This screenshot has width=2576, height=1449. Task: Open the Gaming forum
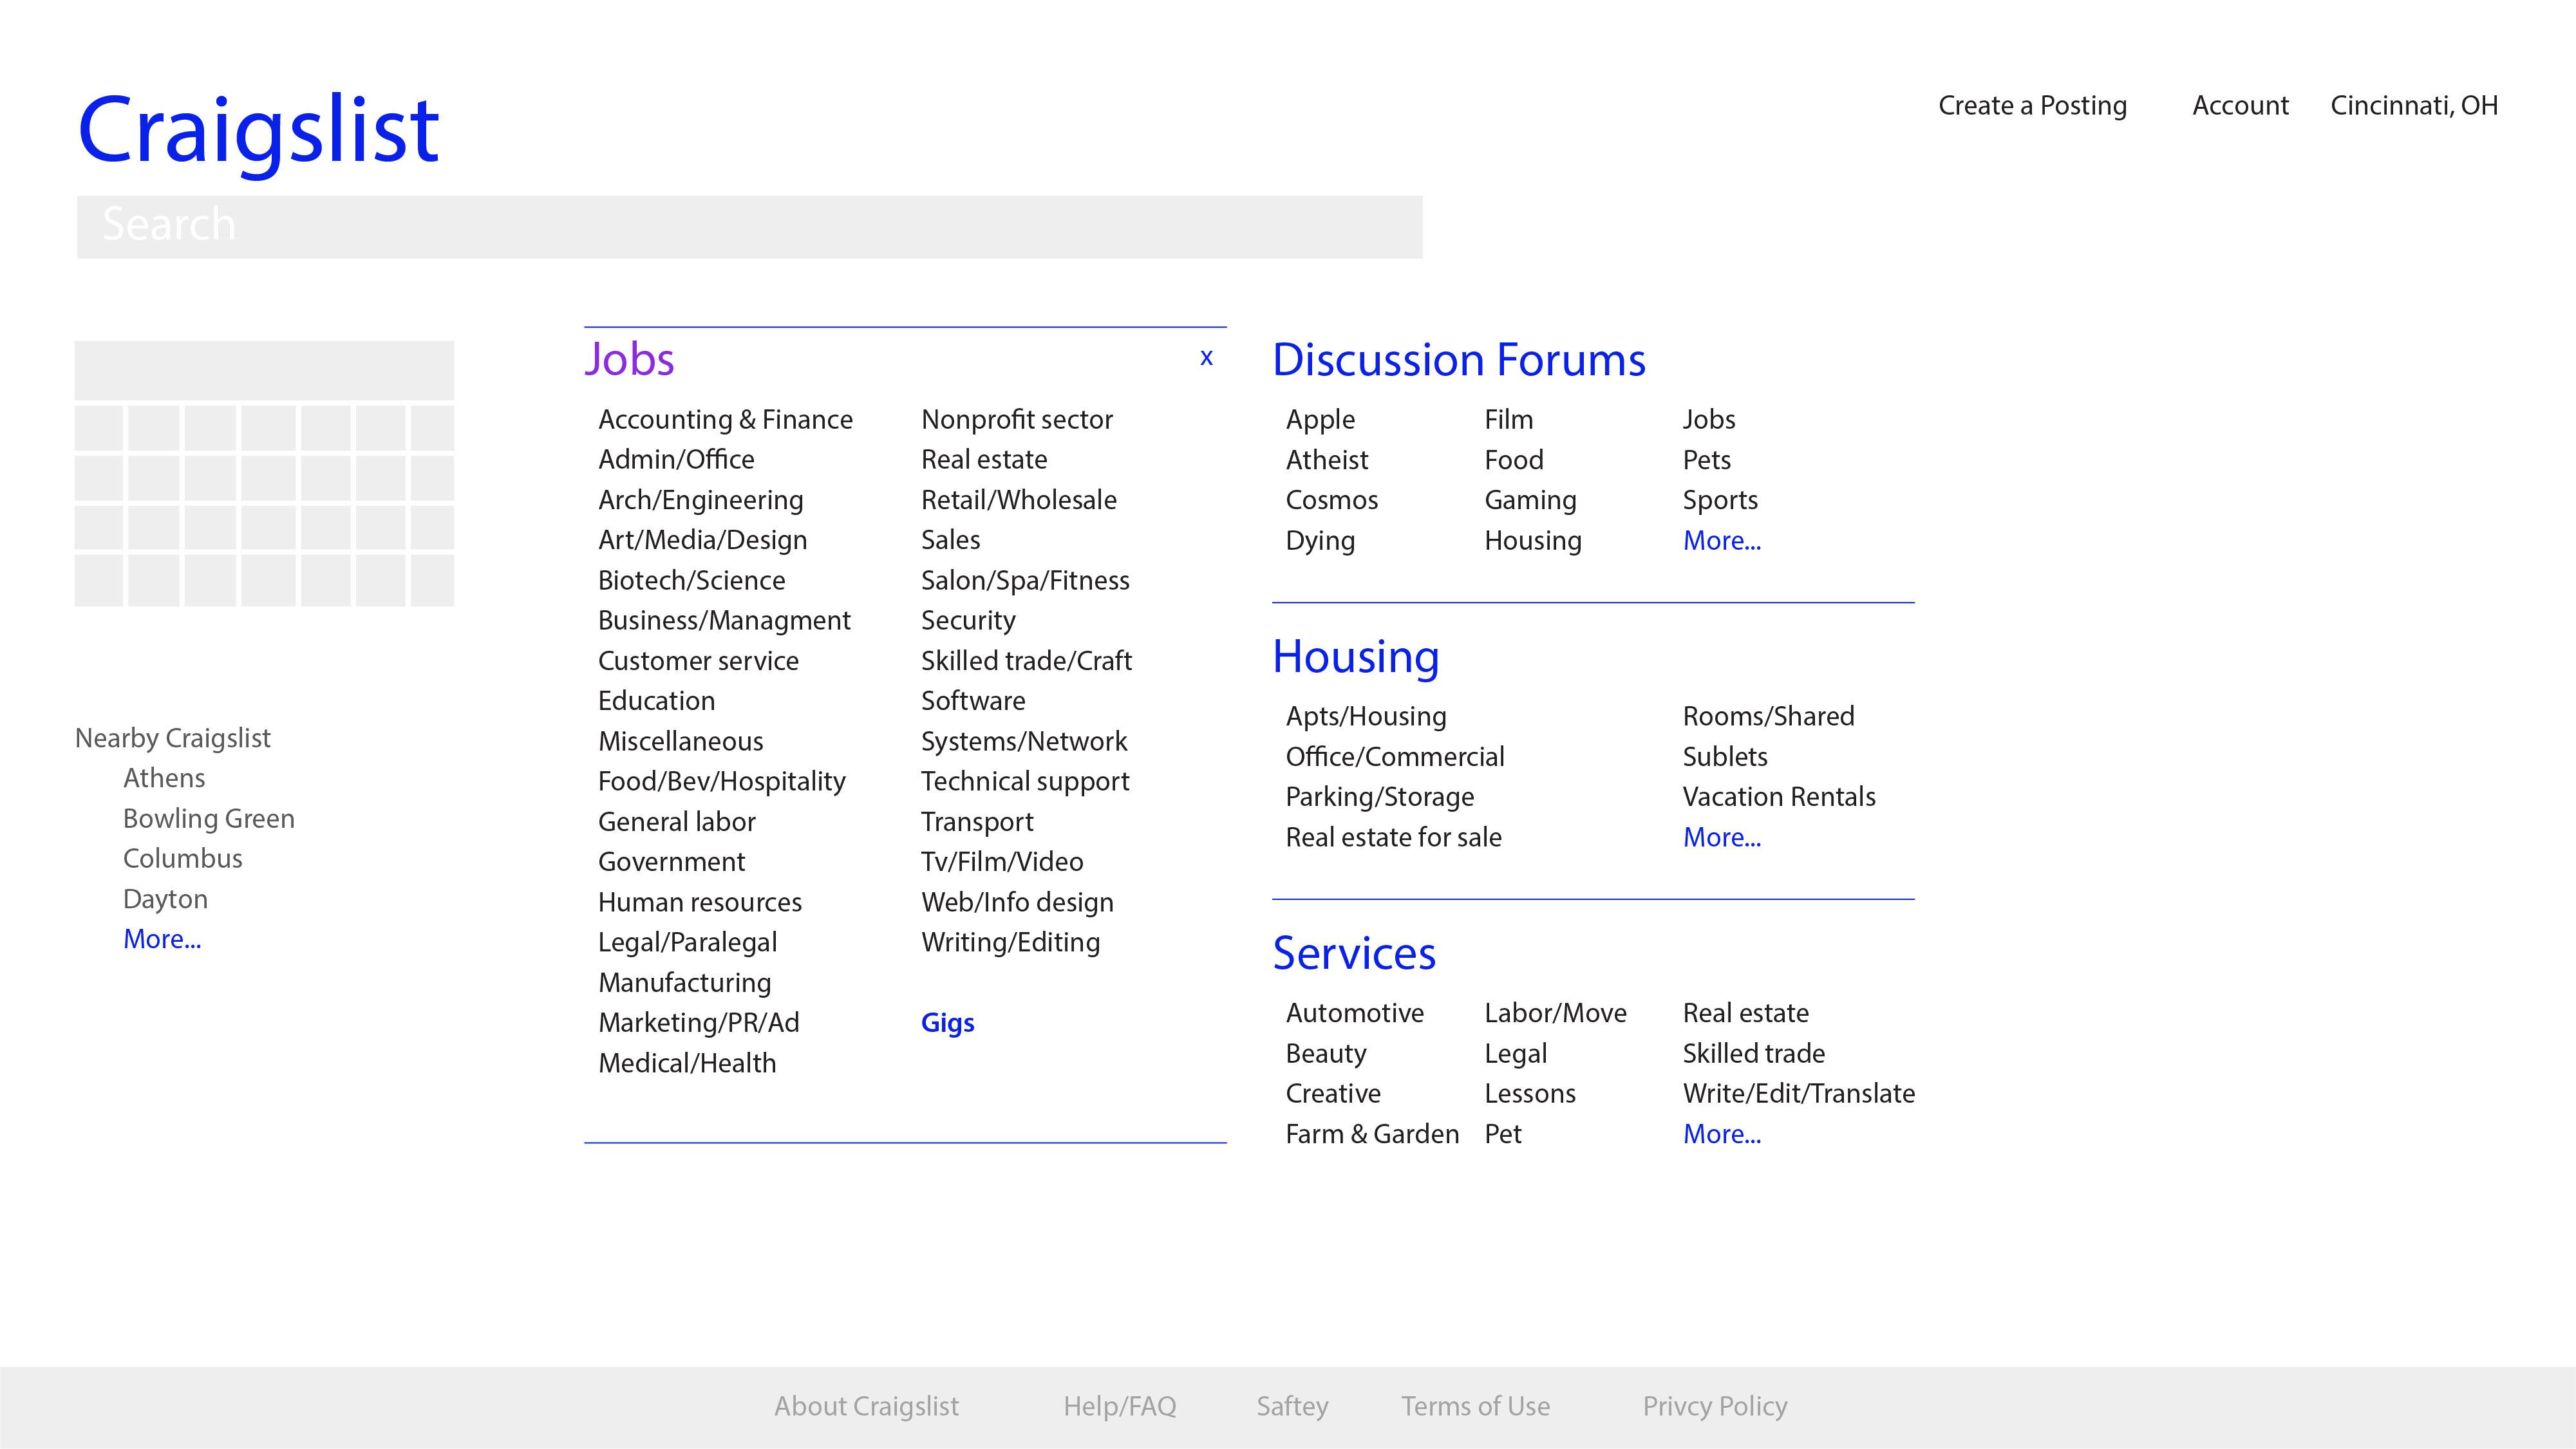[1530, 501]
